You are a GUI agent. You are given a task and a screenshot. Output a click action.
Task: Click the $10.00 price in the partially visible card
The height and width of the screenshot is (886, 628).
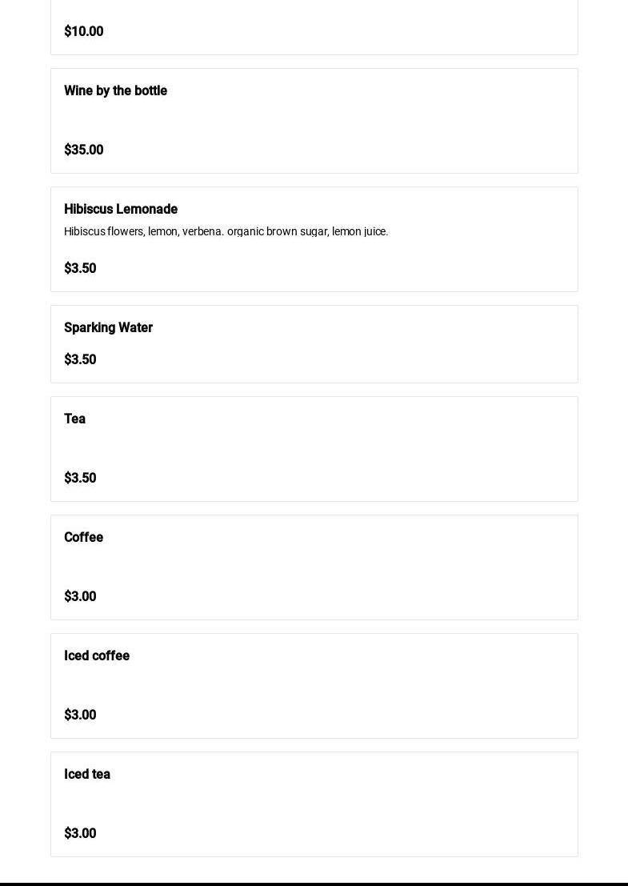83,31
